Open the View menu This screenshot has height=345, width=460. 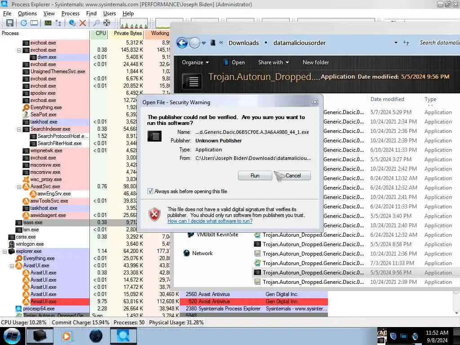[49, 13]
